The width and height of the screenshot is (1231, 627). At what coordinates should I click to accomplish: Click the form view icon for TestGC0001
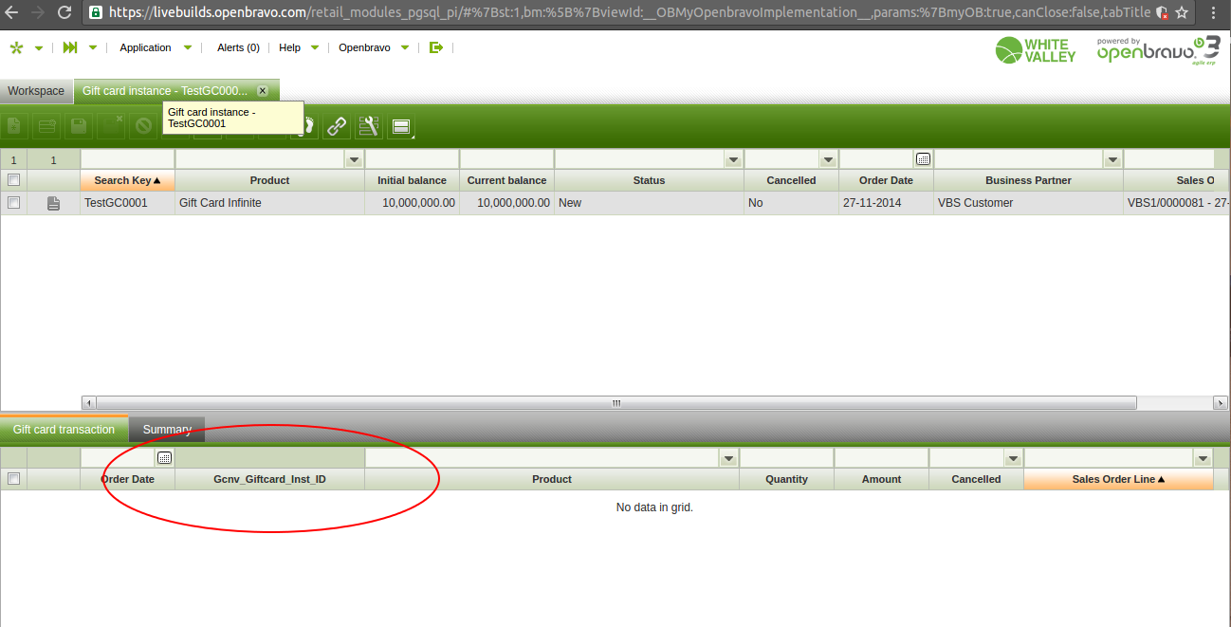coord(53,203)
